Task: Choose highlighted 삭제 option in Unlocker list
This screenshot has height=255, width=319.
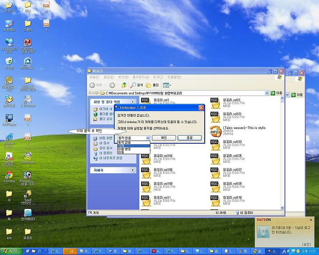Action: pyautogui.click(x=134, y=145)
